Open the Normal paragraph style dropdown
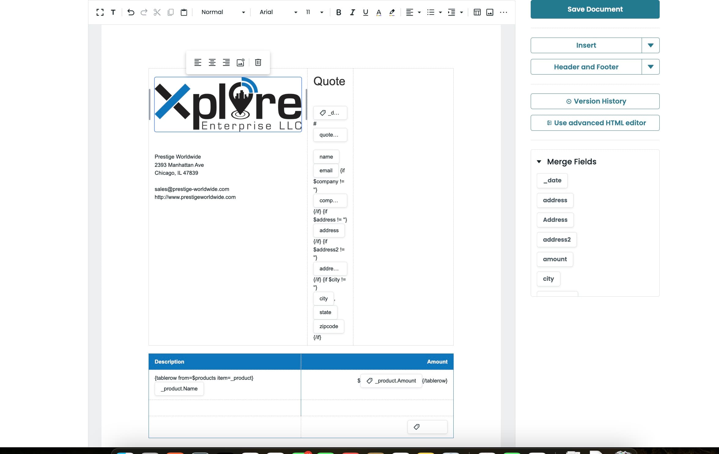 pyautogui.click(x=223, y=12)
